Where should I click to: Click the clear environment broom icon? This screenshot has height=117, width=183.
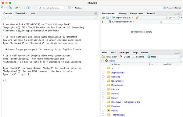coord(137,18)
